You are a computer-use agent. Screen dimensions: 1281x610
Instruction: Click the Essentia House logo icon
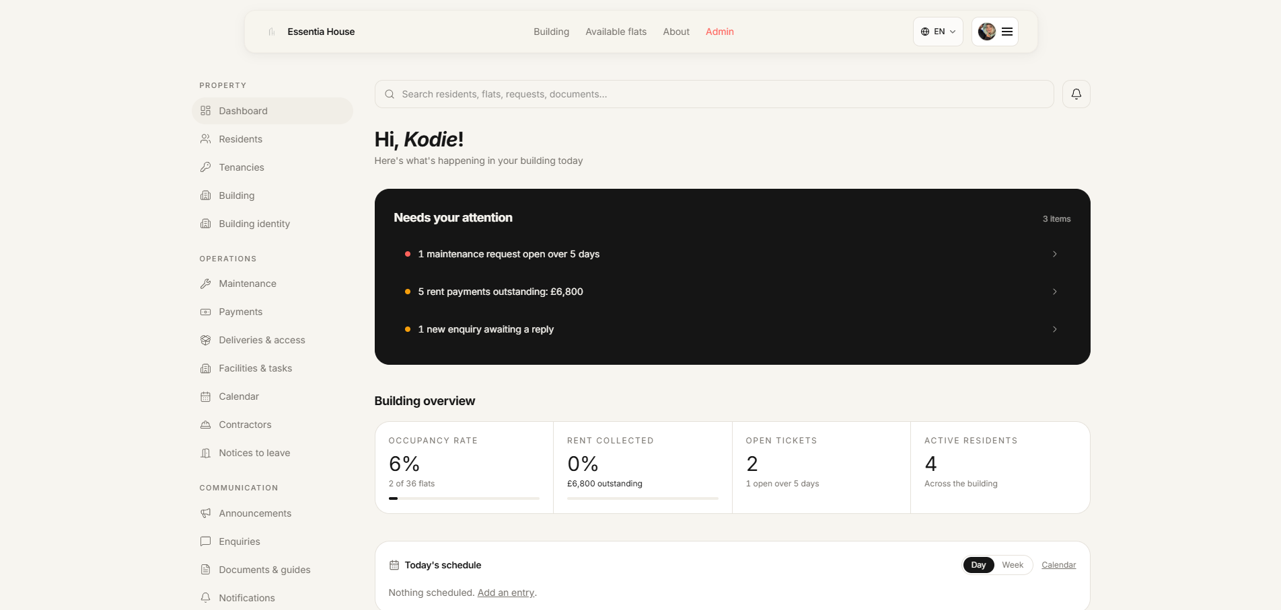point(272,32)
